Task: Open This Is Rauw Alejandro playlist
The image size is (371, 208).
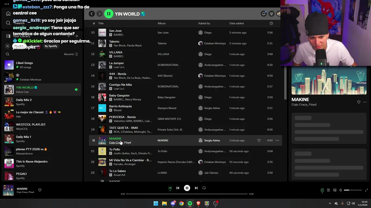Action: pos(42,164)
